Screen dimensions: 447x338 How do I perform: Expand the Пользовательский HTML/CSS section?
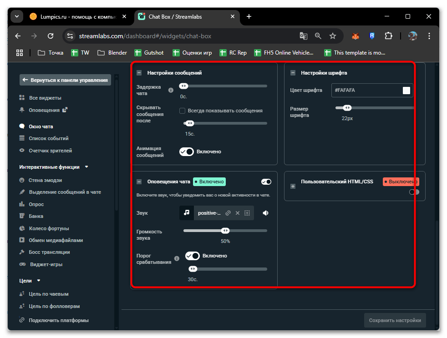[x=293, y=186]
